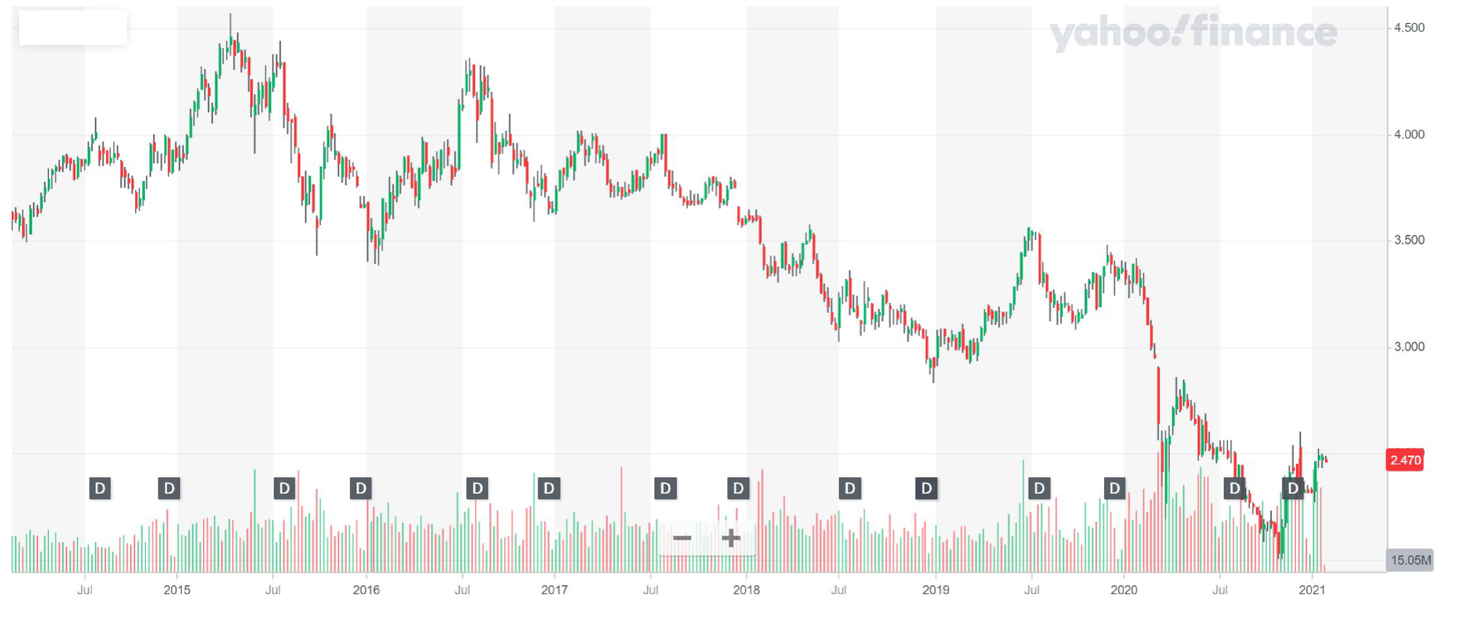Screen dimensions: 1475x621
Task: Open the dividend marker just before 2018
Action: 738,488
